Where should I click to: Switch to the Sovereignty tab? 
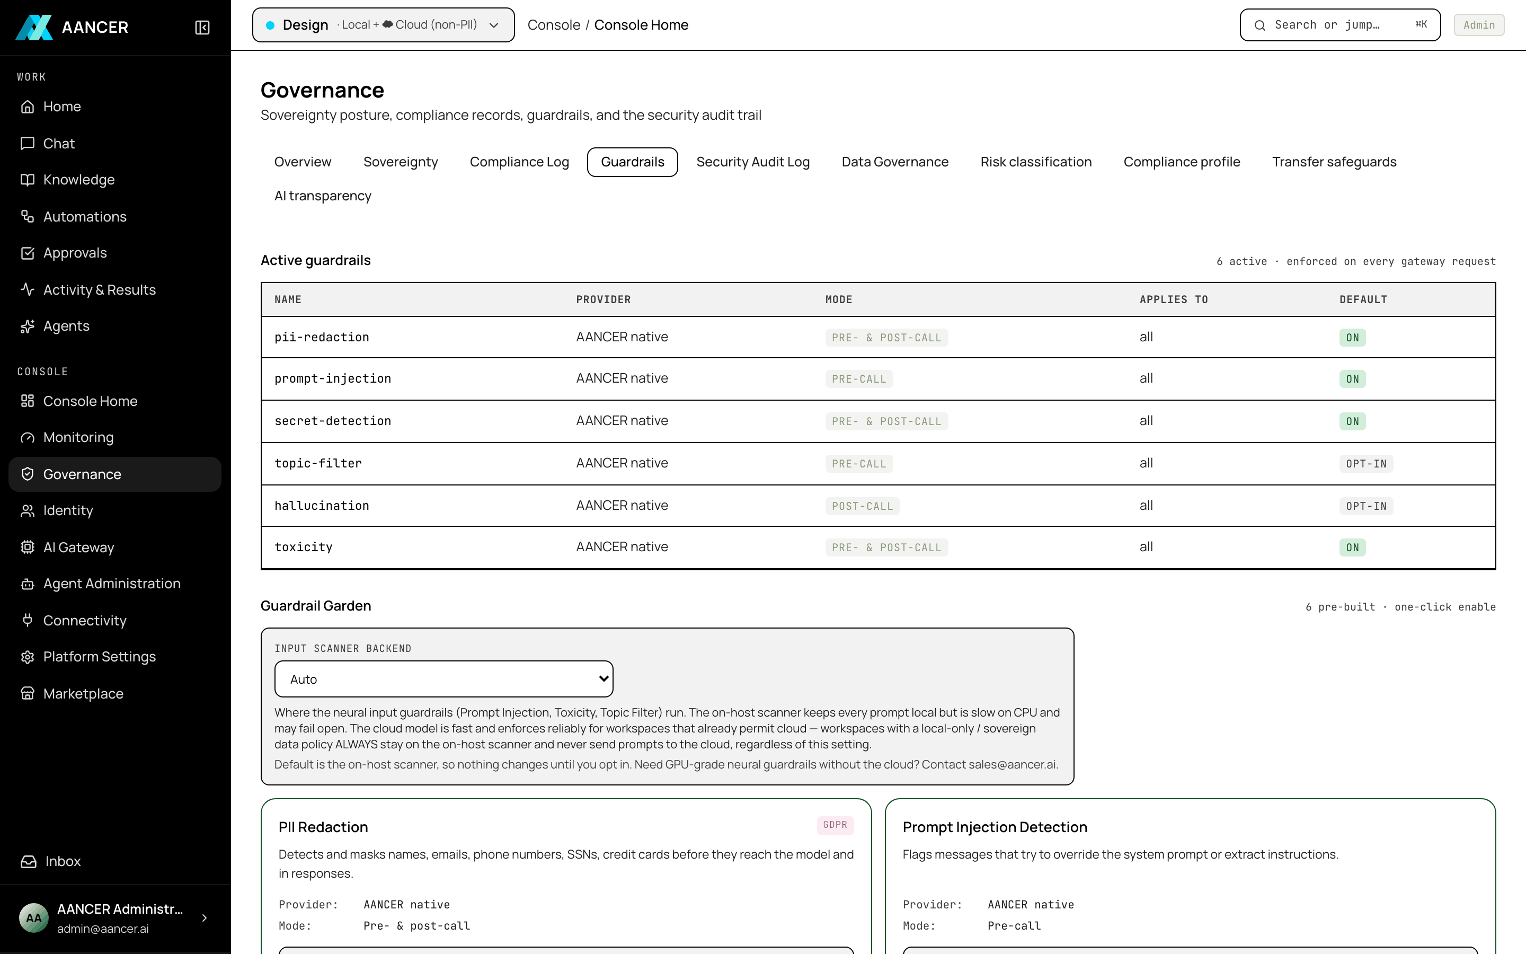(x=401, y=162)
